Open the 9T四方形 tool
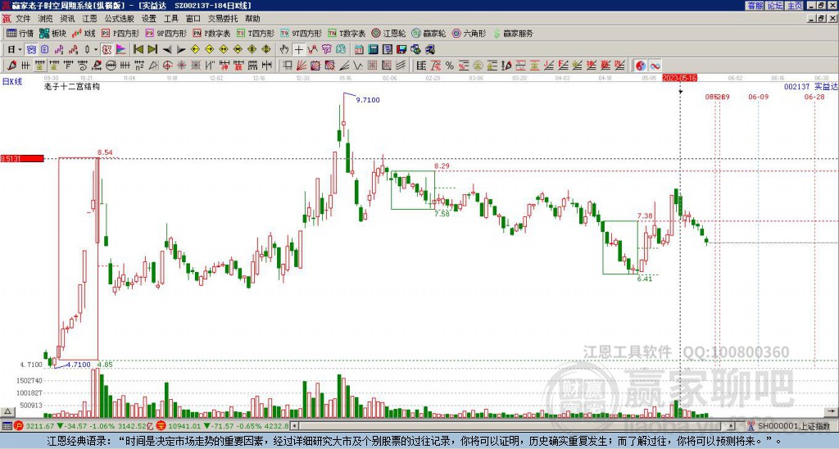This screenshot has width=839, height=449. point(302,33)
